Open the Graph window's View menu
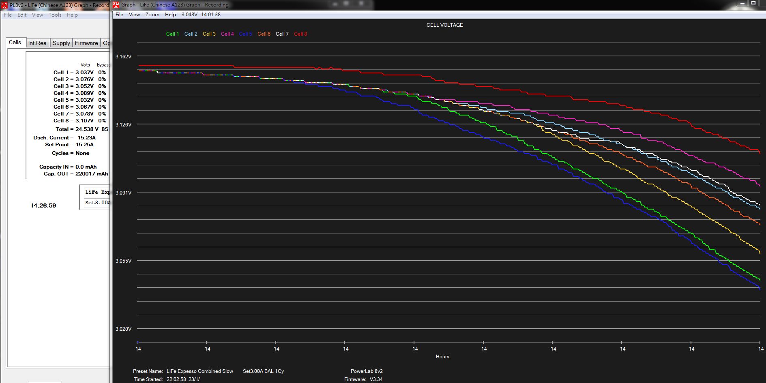Screen dimensions: 766x383 coord(134,15)
